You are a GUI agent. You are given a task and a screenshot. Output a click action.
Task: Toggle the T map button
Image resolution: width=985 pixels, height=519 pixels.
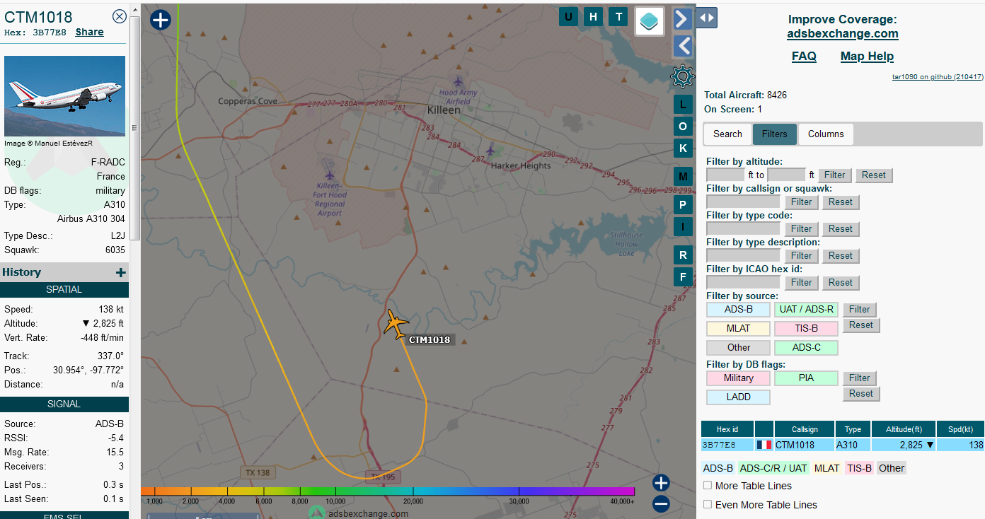618,17
